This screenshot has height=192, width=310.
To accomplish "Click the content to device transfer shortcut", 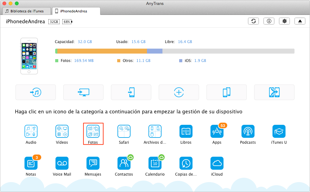I will (x=131, y=92).
